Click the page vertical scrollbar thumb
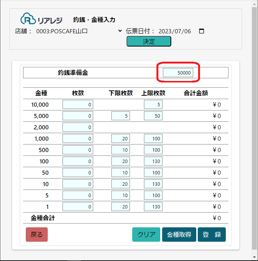Viewport: 258px width, 261px height. point(254,128)
